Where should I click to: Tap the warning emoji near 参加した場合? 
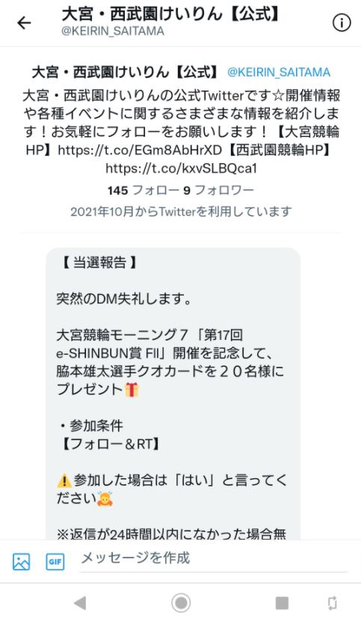tap(64, 481)
